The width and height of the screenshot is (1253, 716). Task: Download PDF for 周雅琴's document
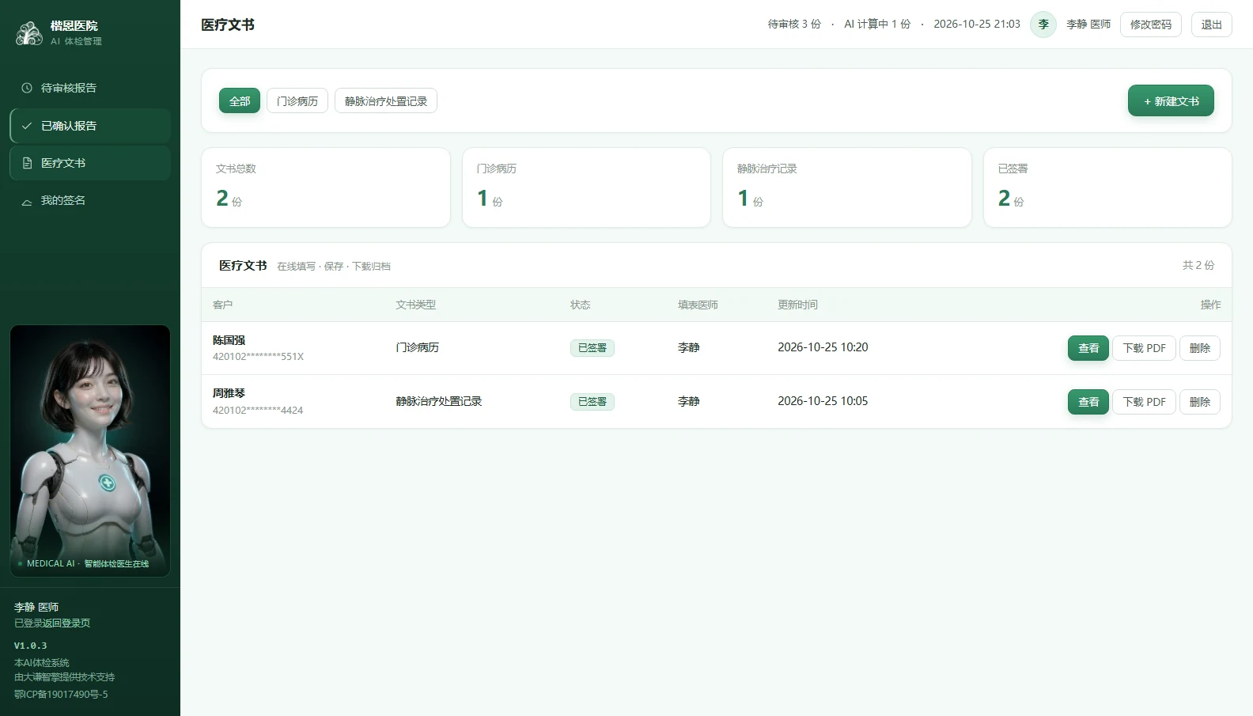[x=1145, y=402]
